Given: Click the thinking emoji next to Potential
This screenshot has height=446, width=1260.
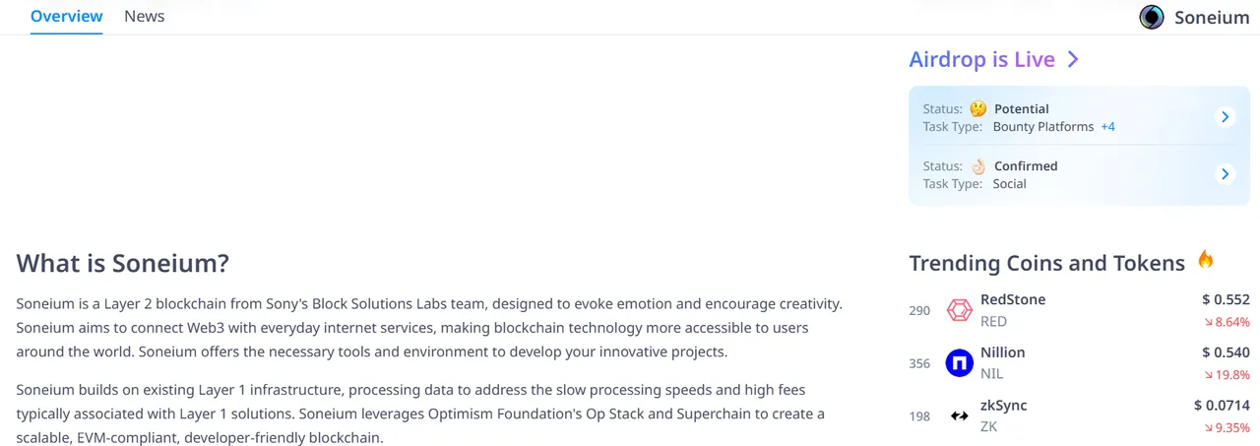Looking at the screenshot, I should coord(977,109).
